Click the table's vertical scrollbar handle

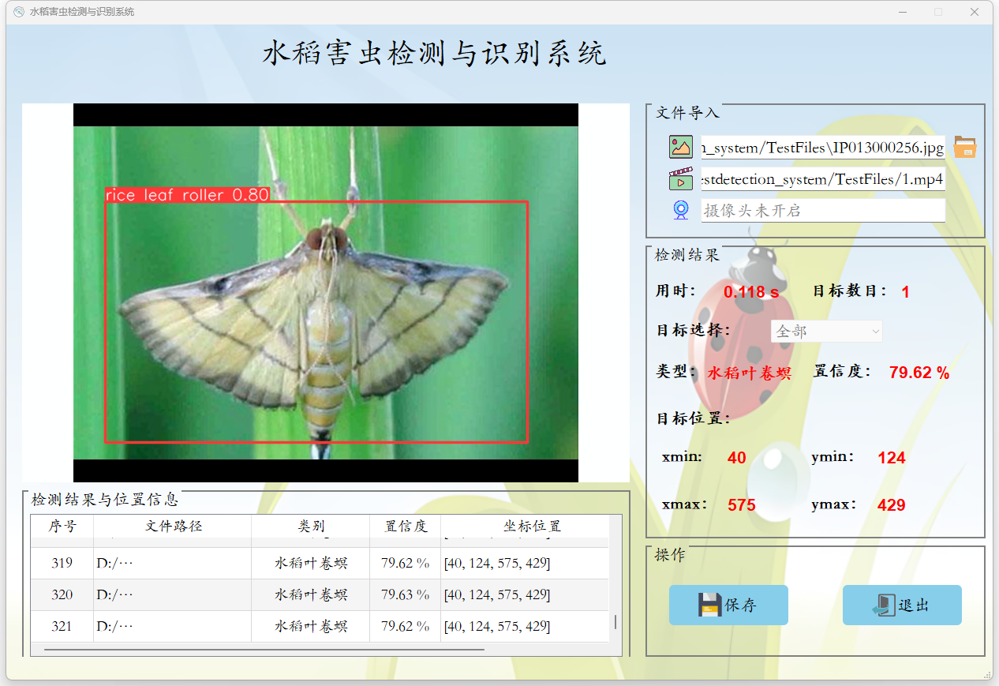615,622
